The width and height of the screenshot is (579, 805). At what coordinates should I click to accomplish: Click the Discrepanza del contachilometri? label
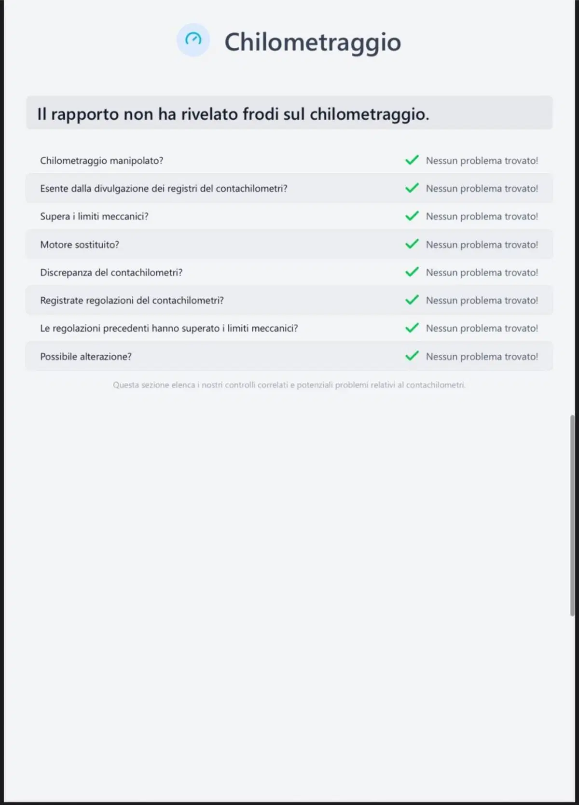click(111, 273)
